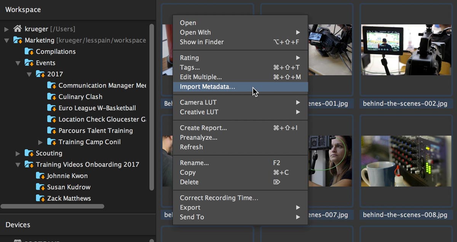The height and width of the screenshot is (242, 457).
Task: Choose Correct Recording Time...
Action: point(240,198)
